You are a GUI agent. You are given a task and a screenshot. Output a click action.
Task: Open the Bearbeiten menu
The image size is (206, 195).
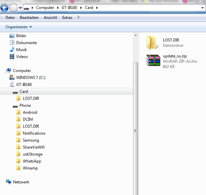coord(29,18)
